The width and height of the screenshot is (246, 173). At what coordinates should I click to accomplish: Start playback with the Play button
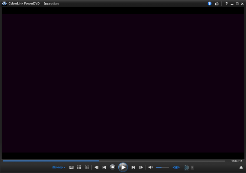click(123, 167)
